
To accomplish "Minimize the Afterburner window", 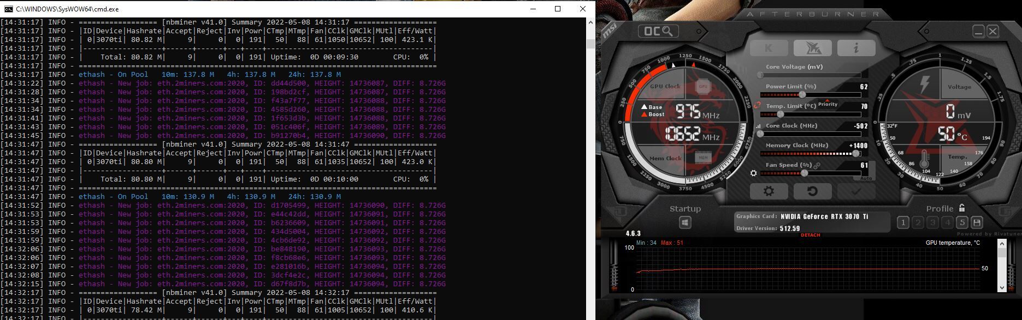I will 978,32.
